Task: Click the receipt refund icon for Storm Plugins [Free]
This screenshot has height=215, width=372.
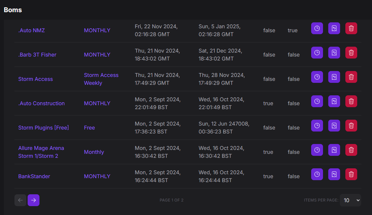Action: [x=334, y=126]
